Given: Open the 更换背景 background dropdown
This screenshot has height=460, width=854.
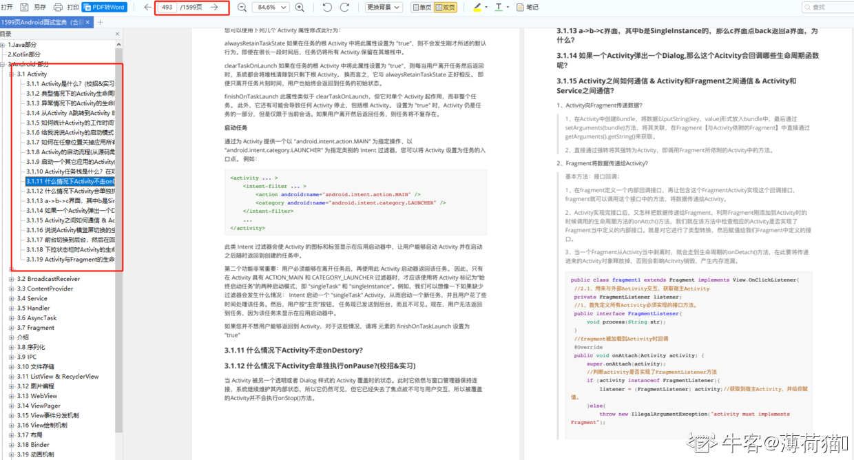Looking at the screenshot, I should [382, 7].
